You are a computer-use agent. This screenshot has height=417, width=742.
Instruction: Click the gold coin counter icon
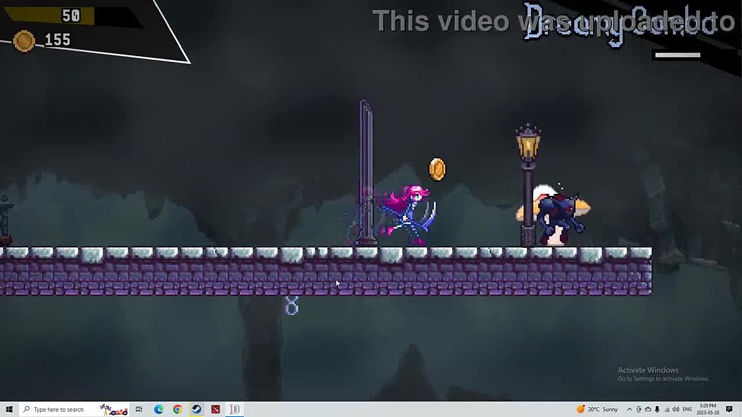24,42
